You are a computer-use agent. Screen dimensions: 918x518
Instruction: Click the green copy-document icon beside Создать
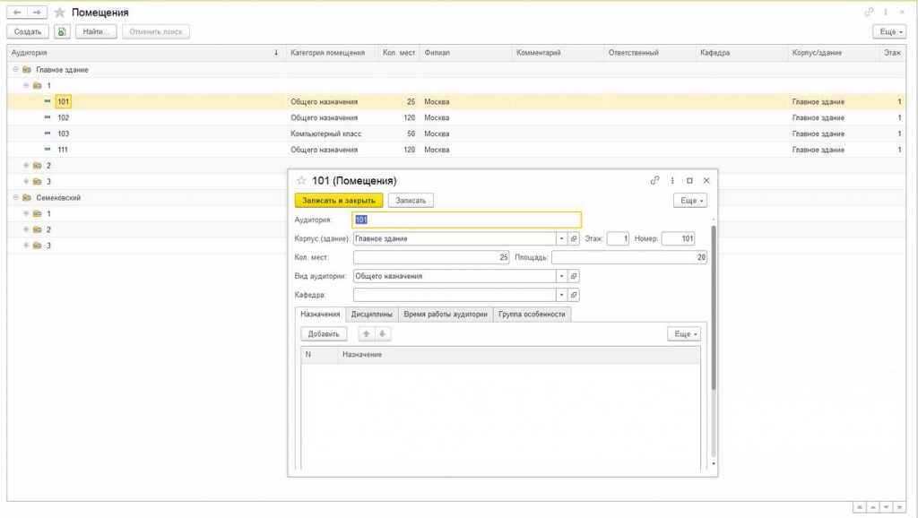click(x=61, y=31)
